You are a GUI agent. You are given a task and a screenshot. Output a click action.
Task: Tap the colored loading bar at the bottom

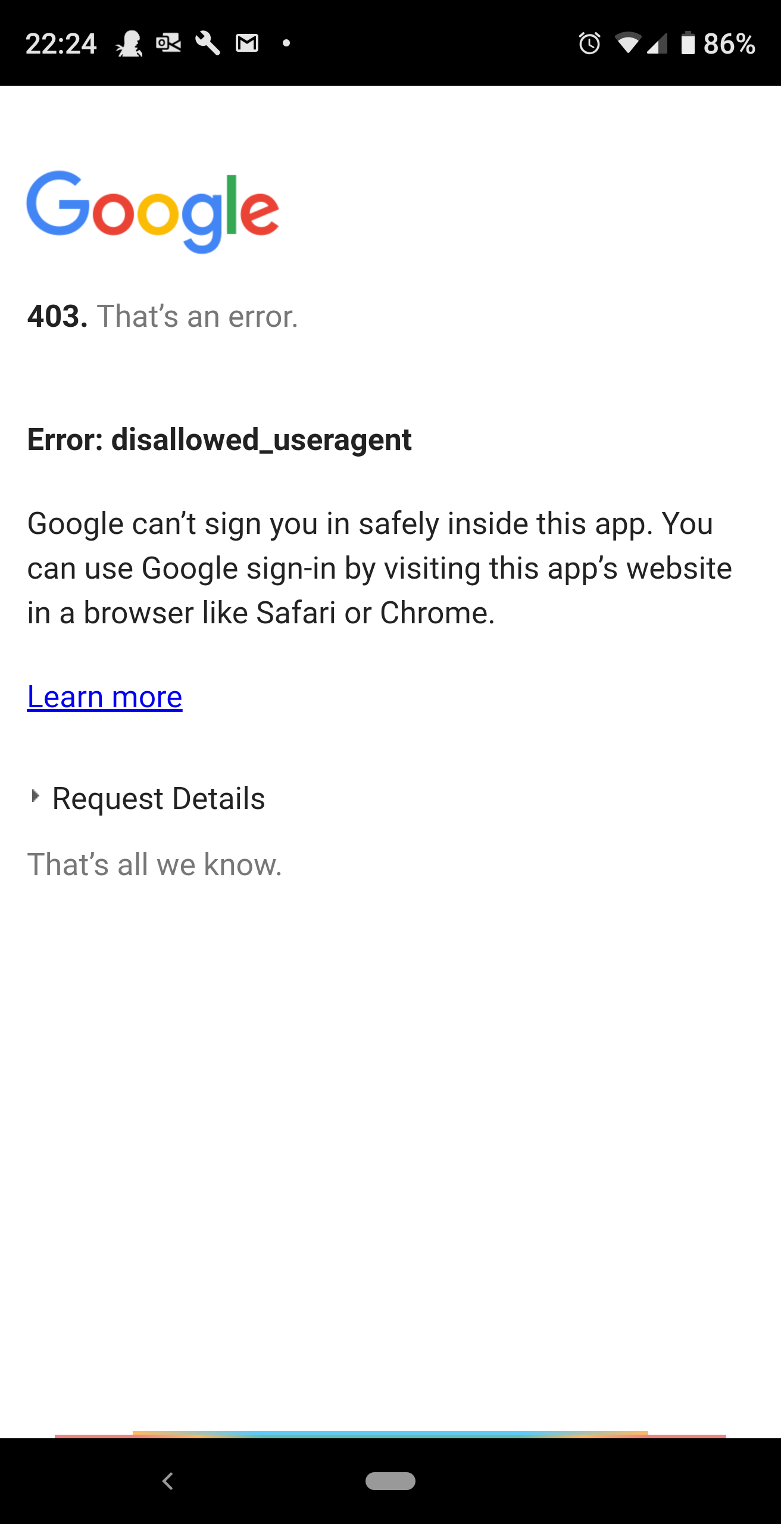[390, 1435]
